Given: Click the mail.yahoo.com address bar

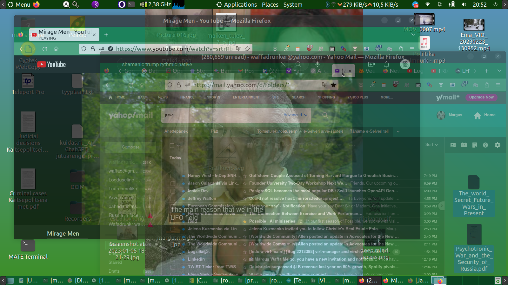Looking at the screenshot, I should 251,85.
